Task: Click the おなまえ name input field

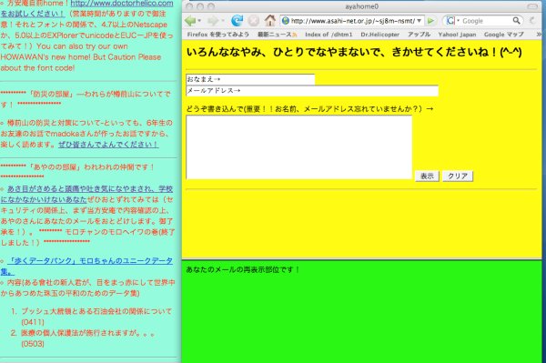Action: click(250, 79)
